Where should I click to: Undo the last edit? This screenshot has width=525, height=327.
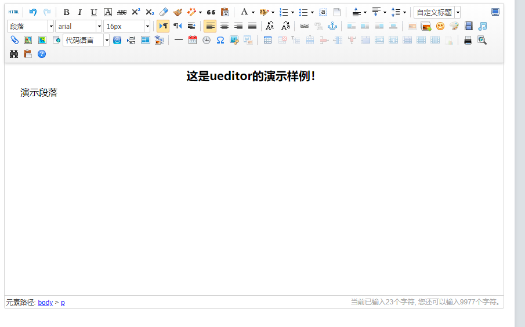pyautogui.click(x=33, y=12)
